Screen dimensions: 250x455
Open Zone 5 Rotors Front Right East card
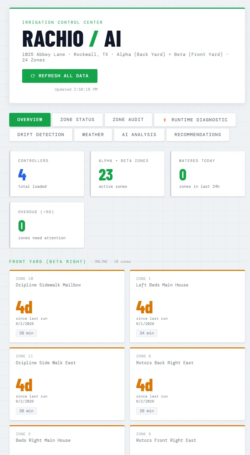[187, 440]
